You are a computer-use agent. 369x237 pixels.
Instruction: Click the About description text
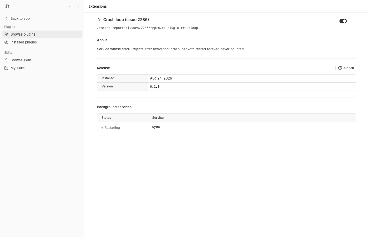click(171, 49)
